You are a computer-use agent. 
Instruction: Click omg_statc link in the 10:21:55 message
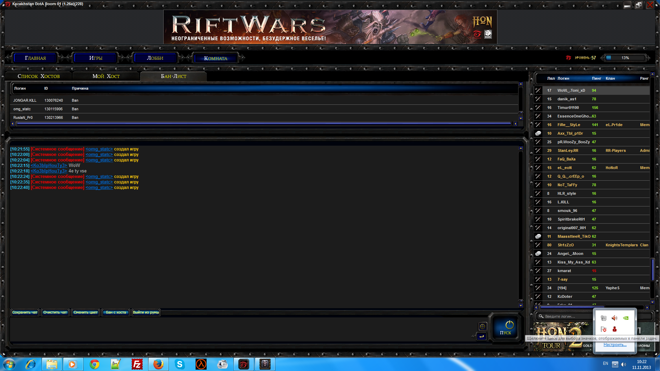(99, 149)
